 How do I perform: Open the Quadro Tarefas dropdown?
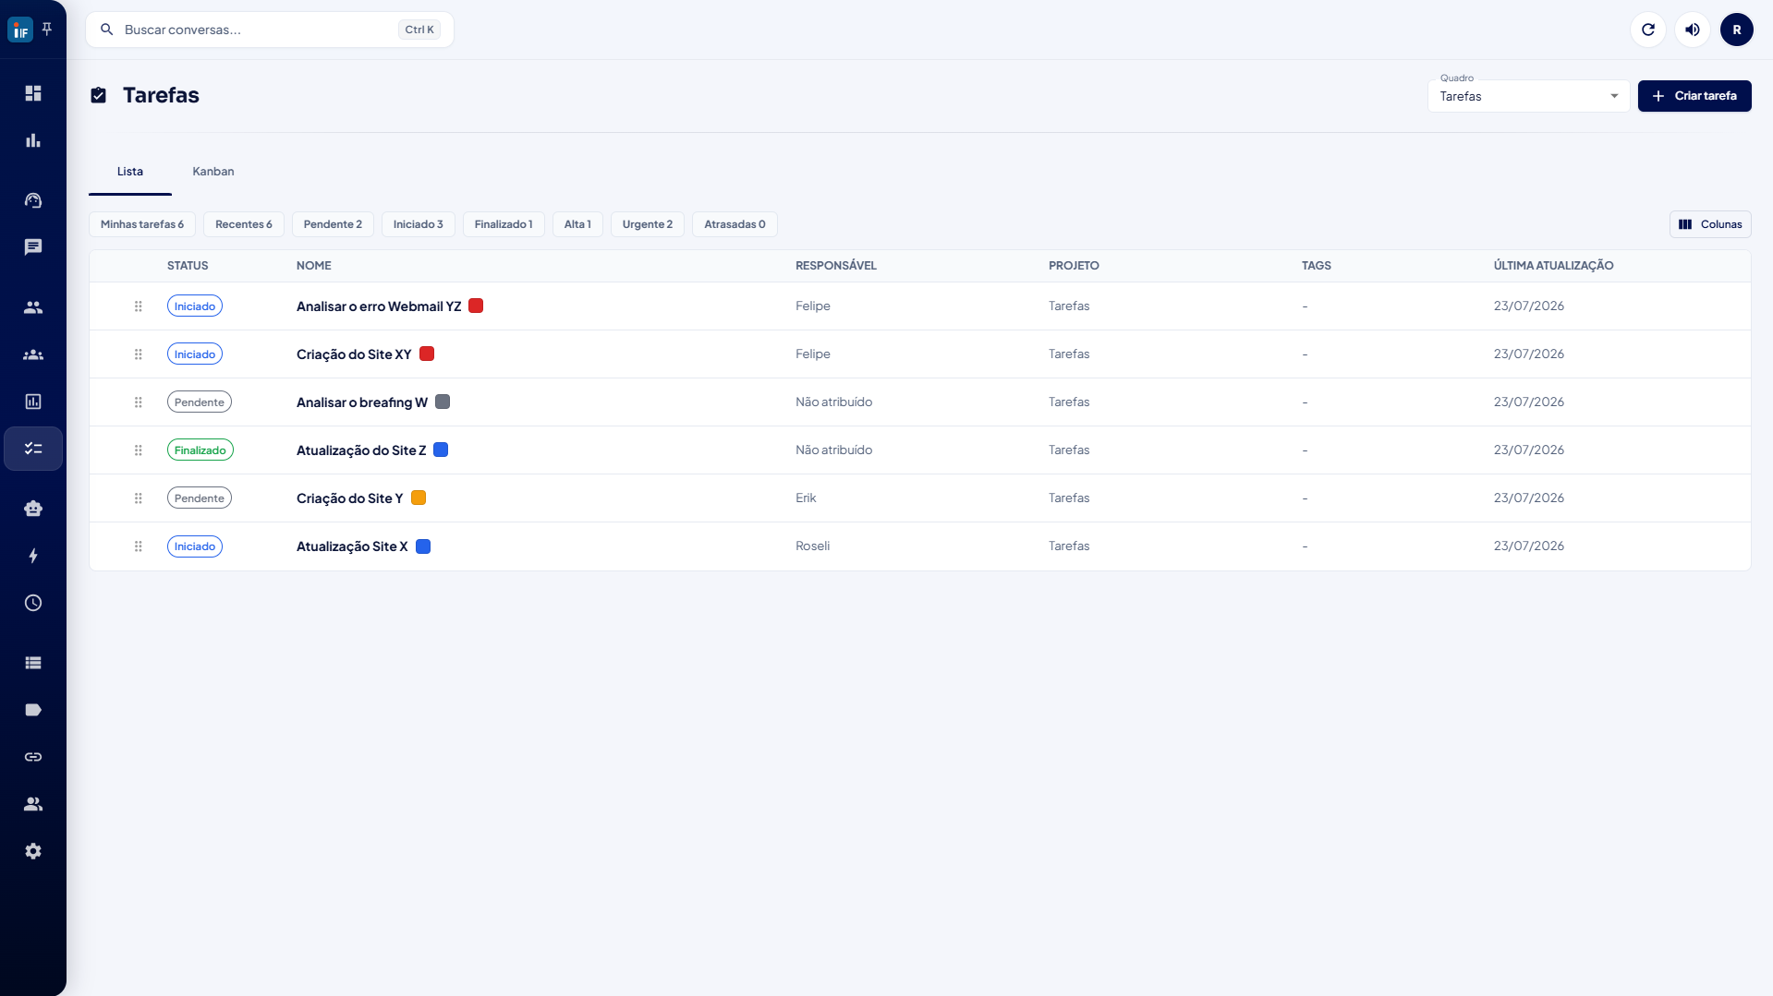click(1528, 96)
